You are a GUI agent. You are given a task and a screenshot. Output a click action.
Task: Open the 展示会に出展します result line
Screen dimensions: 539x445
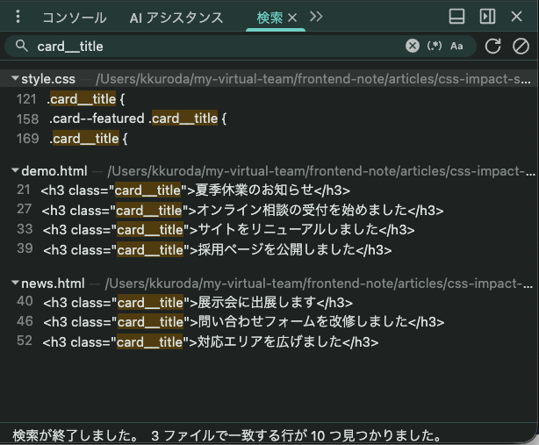(x=269, y=303)
